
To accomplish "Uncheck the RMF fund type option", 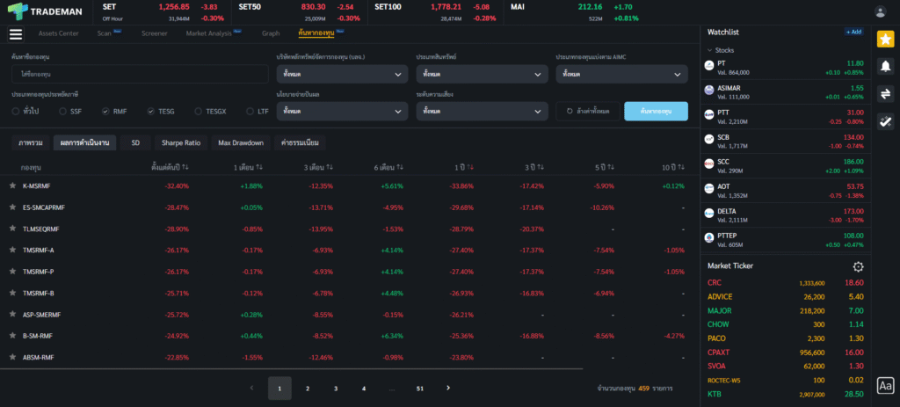I will tap(105, 112).
